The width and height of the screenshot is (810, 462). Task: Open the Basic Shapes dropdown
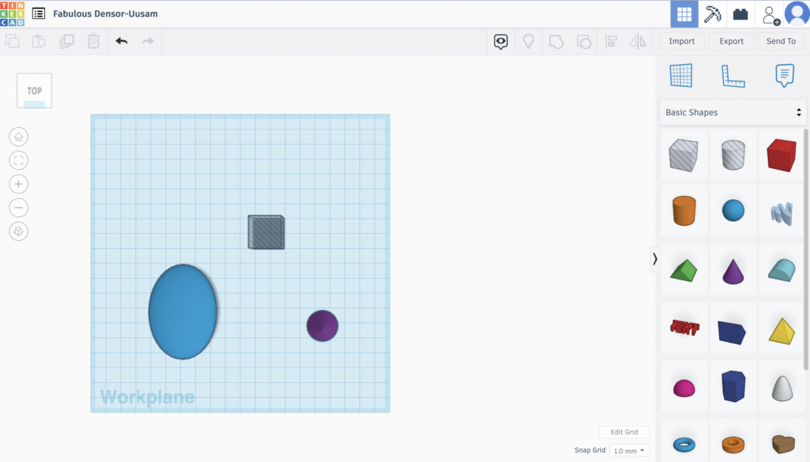[732, 112]
